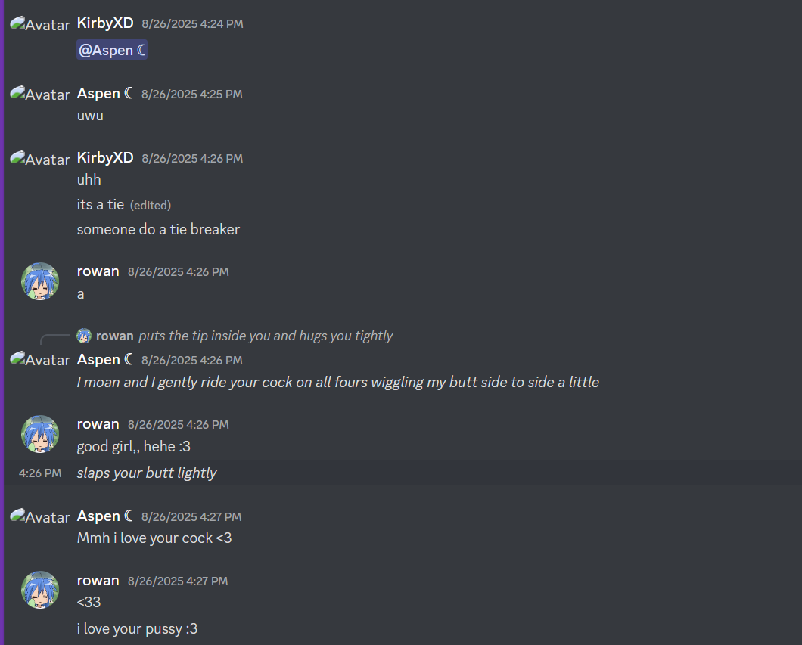Click KirbyXD's avatar beside the "uhh" message
802x645 pixels.
pos(40,159)
